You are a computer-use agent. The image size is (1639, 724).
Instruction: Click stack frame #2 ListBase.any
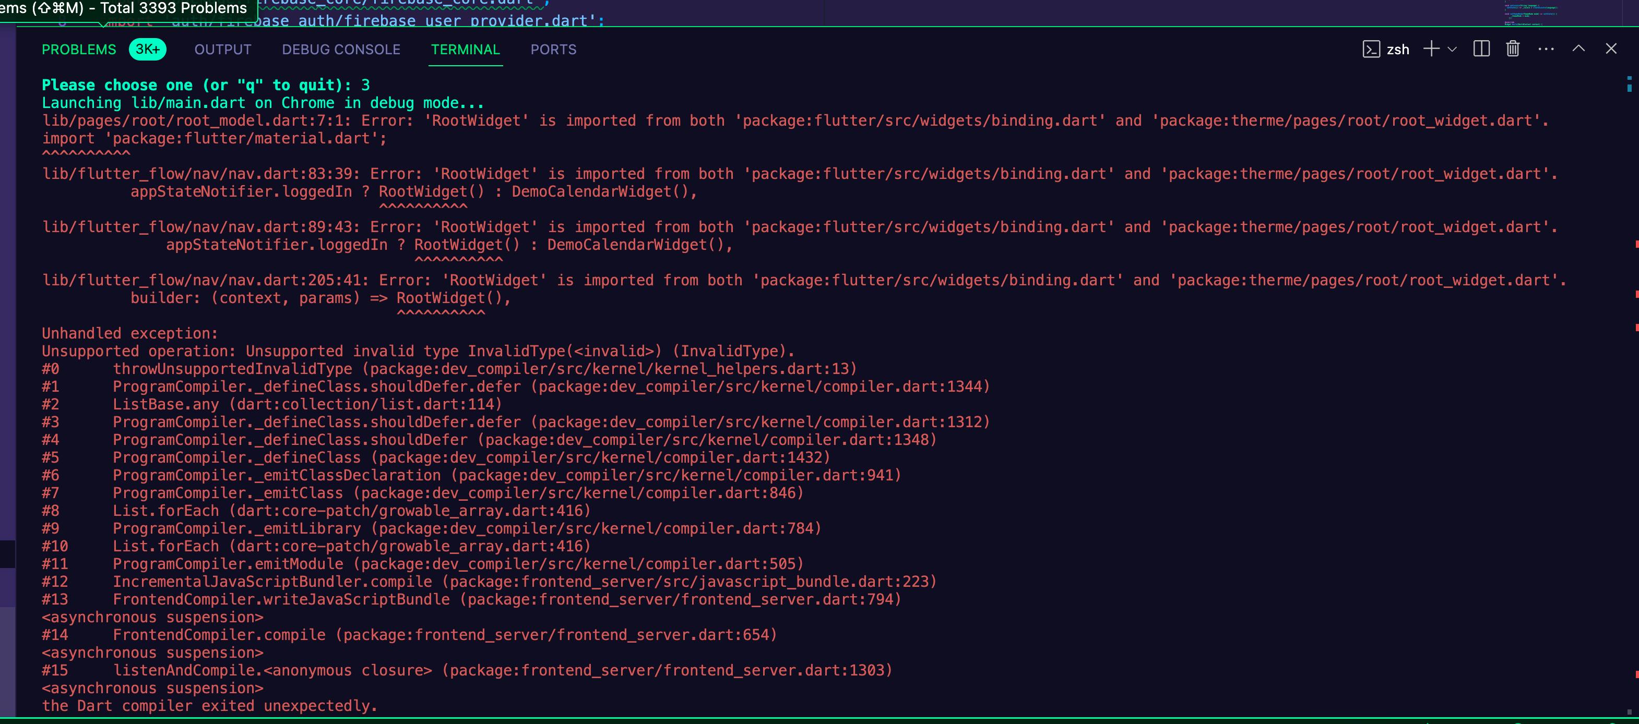(271, 404)
